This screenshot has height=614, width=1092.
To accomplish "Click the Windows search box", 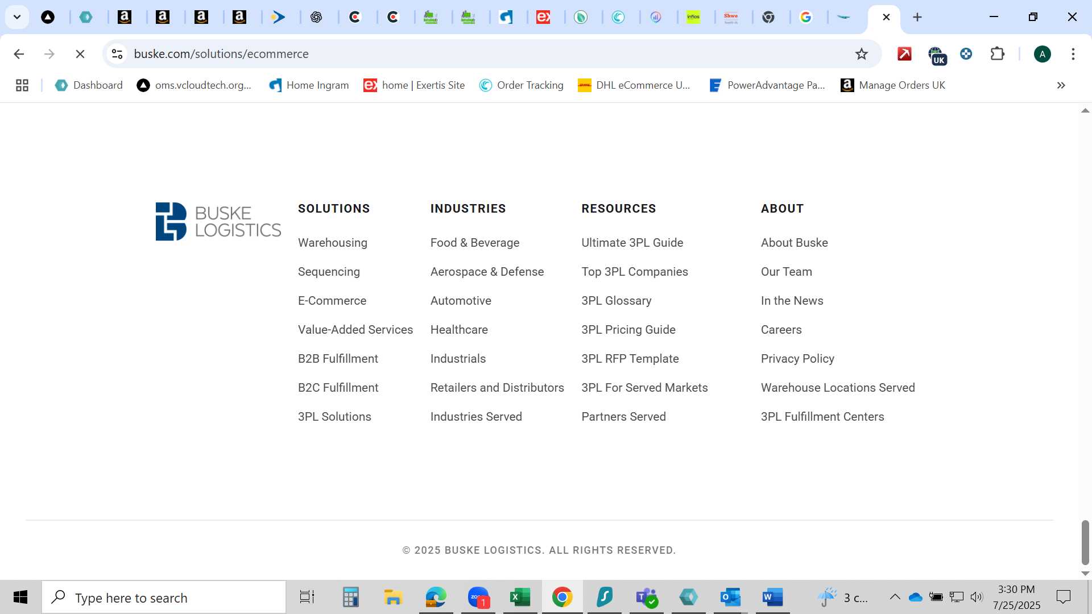I will [164, 597].
